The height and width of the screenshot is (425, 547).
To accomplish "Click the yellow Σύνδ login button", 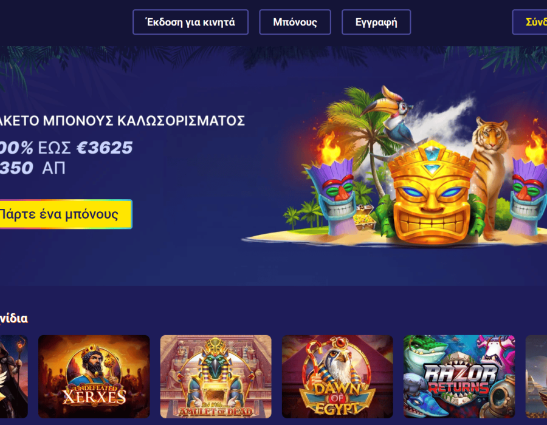I will 529,22.
